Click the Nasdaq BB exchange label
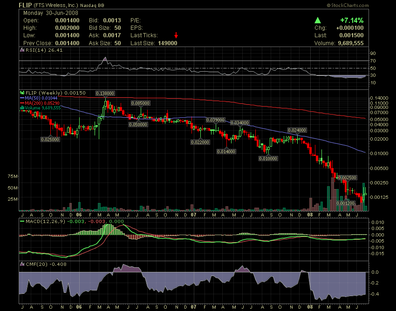Image resolution: width=396 pixels, height=311 pixels. click(92, 5)
